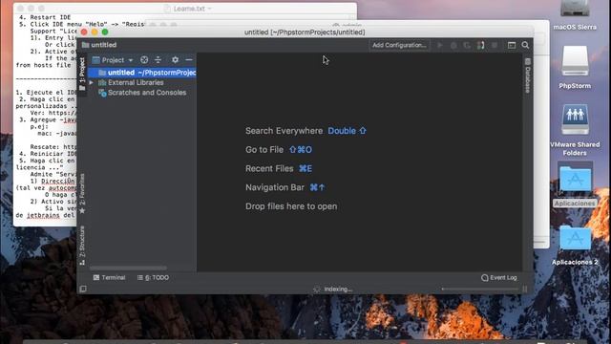Click the indexing progress bar
The image size is (611, 344).
pos(480,289)
